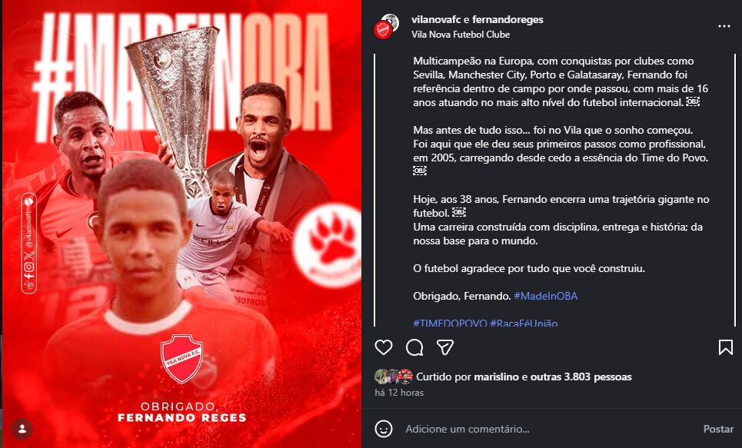Click the #RaçaFéUnião hashtag
Screen dimensions: 742x448
(x=524, y=324)
